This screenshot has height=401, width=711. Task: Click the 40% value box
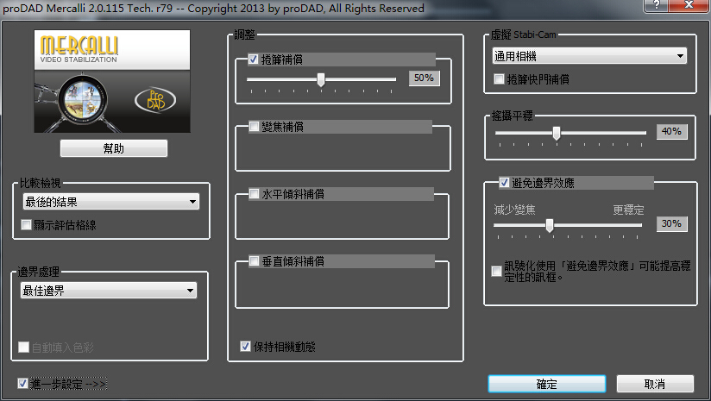click(671, 131)
